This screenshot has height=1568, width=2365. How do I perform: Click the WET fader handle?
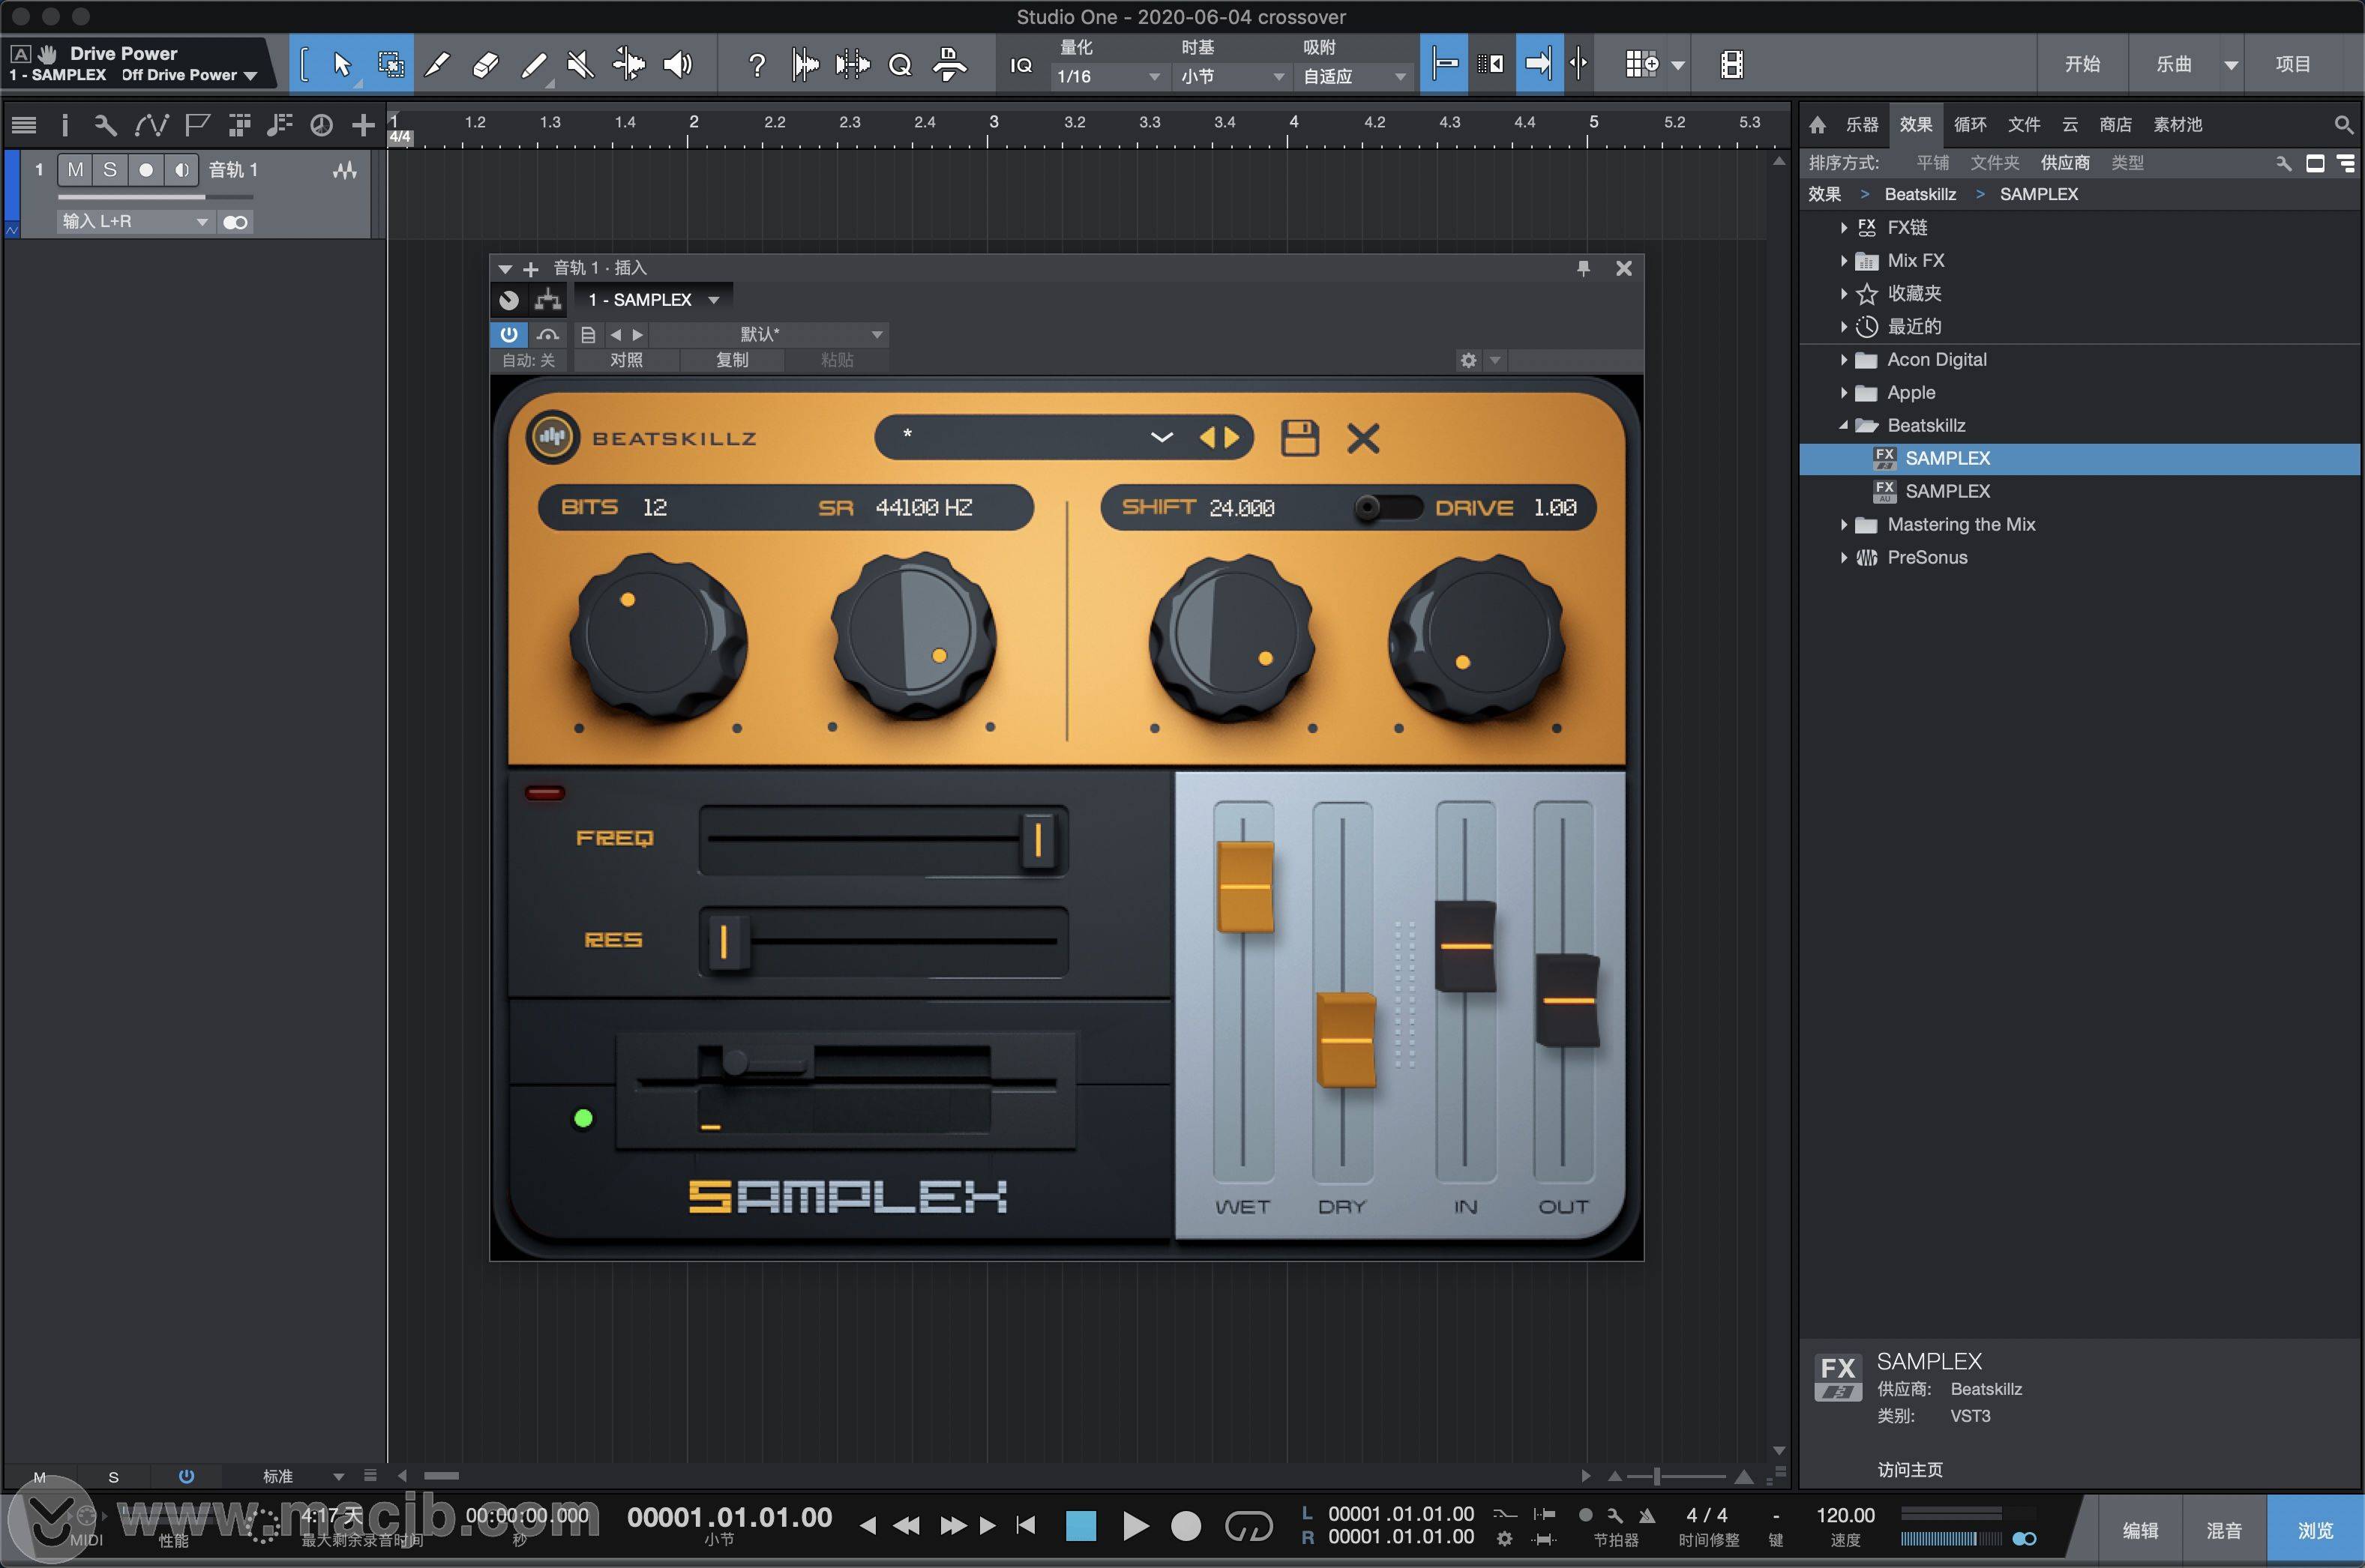click(x=1245, y=887)
